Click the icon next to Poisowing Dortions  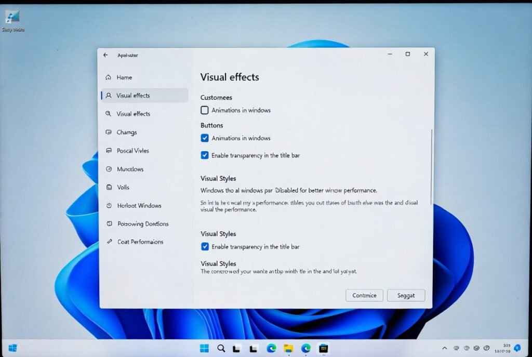pos(109,224)
